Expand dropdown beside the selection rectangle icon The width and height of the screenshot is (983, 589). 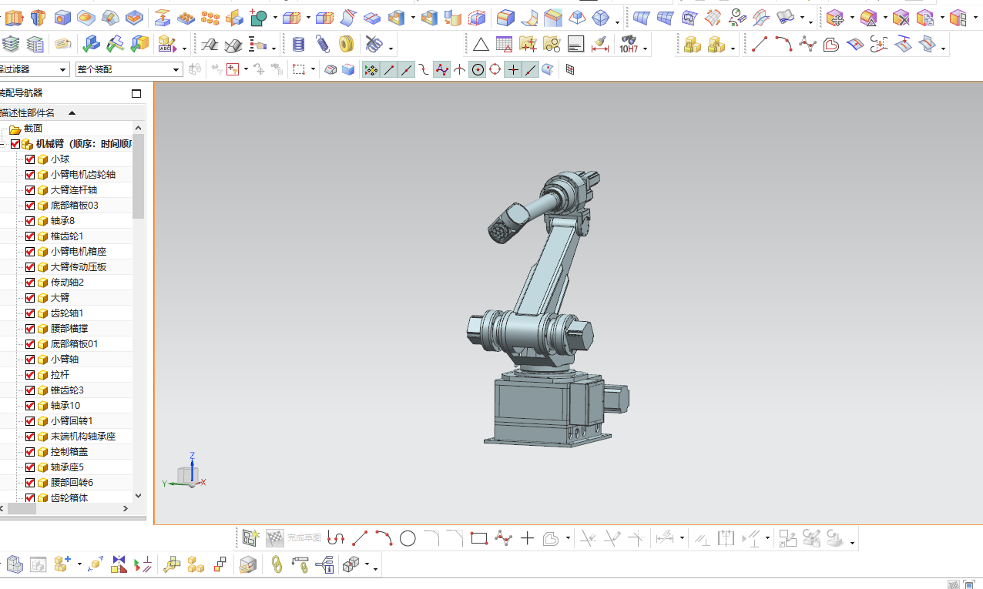pos(314,70)
